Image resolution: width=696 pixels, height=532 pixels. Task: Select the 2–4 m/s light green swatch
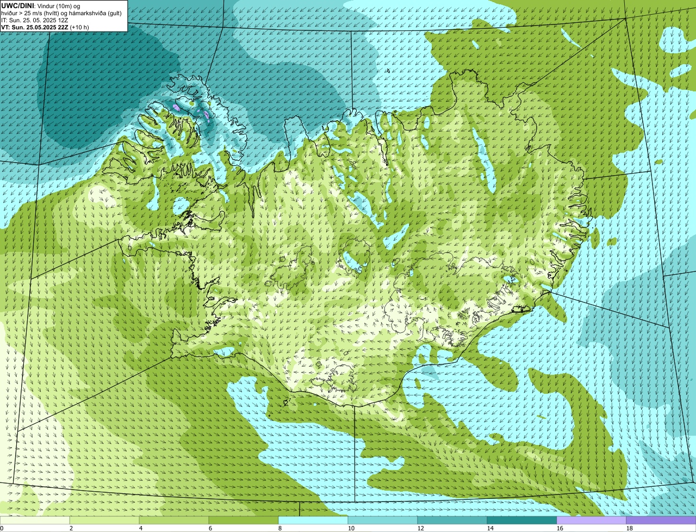coord(104,520)
